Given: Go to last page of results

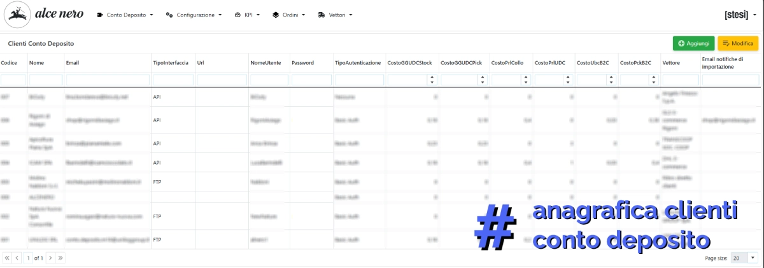Looking at the screenshot, I should tap(60, 258).
